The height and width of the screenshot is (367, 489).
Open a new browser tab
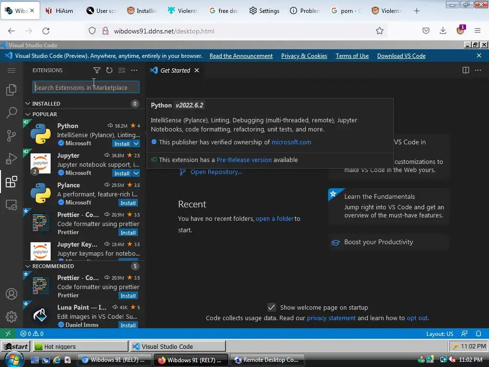[416, 11]
